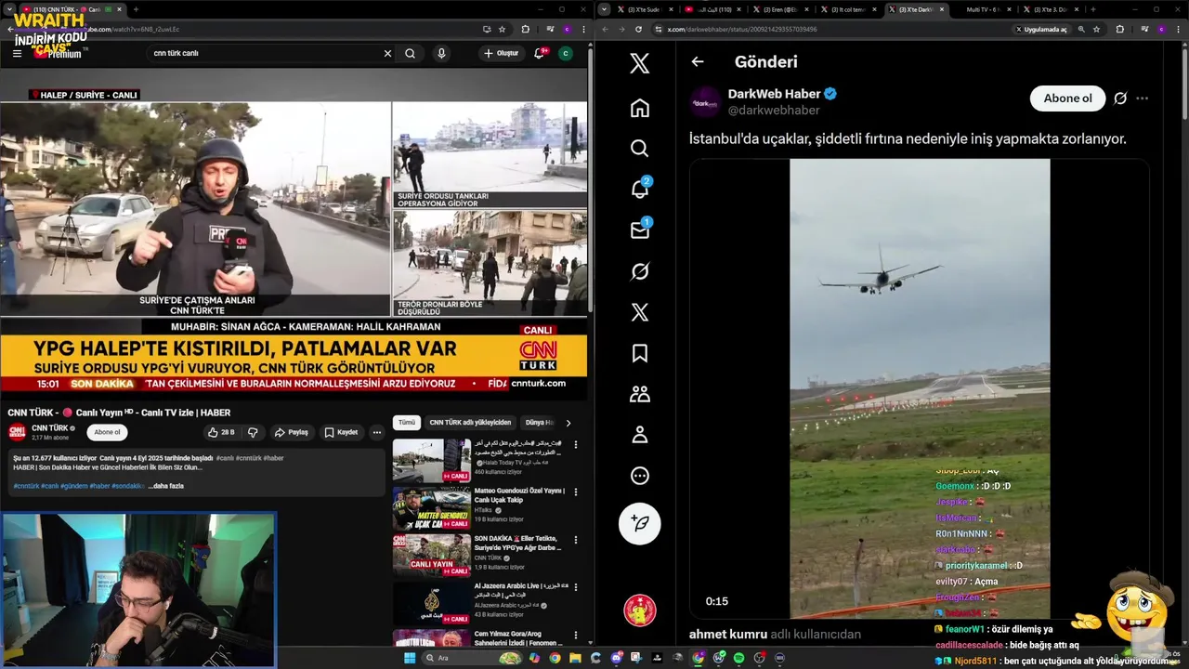
Task: Open post options three-dot menu
Action: [1143, 98]
